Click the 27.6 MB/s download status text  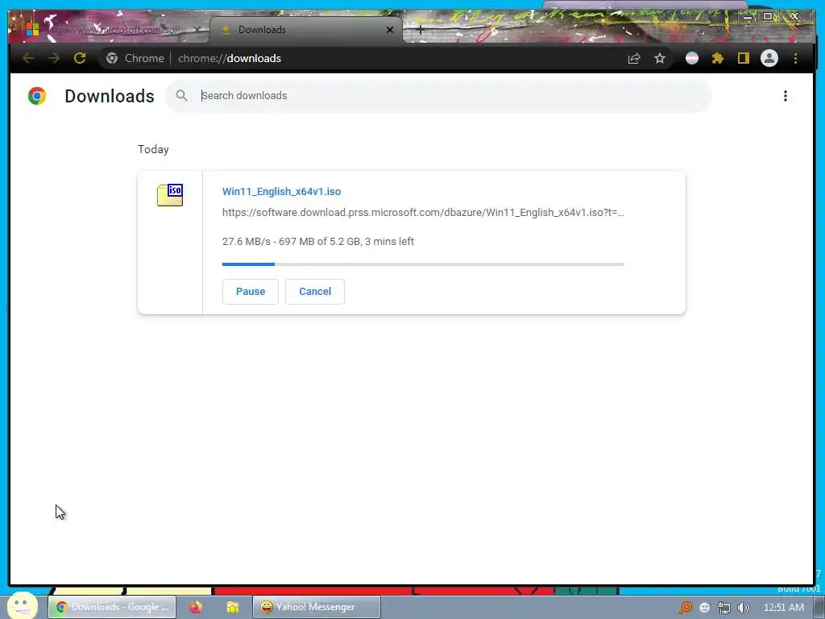click(317, 242)
